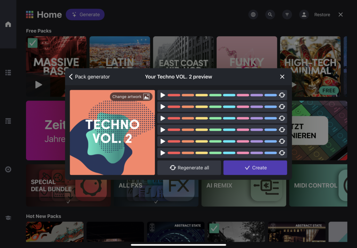Click the record disc icon in sidebar
The width and height of the screenshot is (357, 248).
pos(8,169)
